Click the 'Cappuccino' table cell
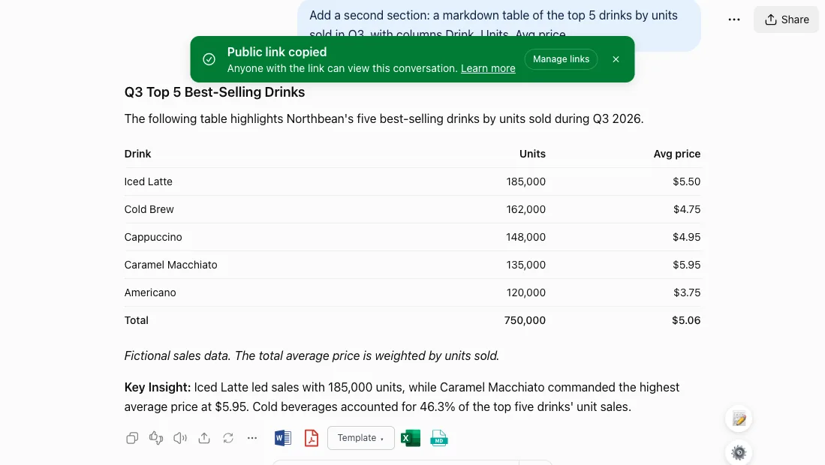825x465 pixels. 153,238
